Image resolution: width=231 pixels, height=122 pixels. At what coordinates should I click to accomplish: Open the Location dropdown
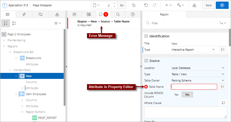(199, 68)
